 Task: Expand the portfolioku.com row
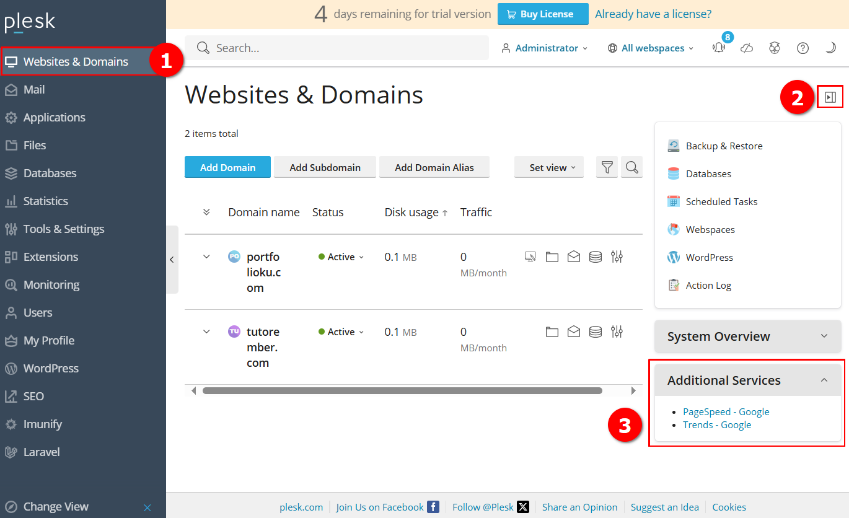point(206,257)
